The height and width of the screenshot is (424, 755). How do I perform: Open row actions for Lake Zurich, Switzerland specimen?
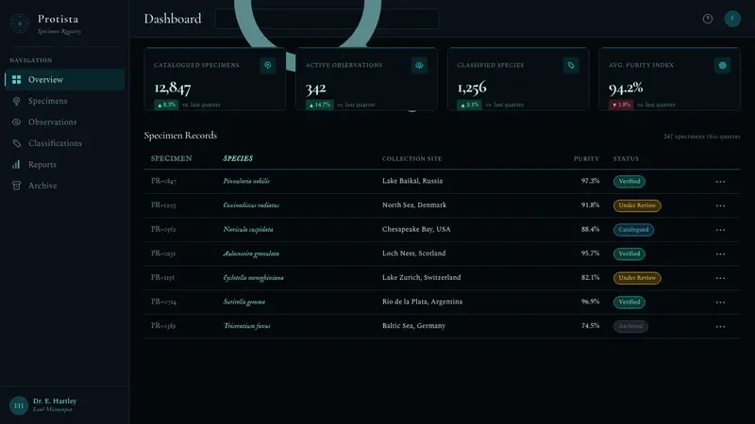[x=720, y=278]
